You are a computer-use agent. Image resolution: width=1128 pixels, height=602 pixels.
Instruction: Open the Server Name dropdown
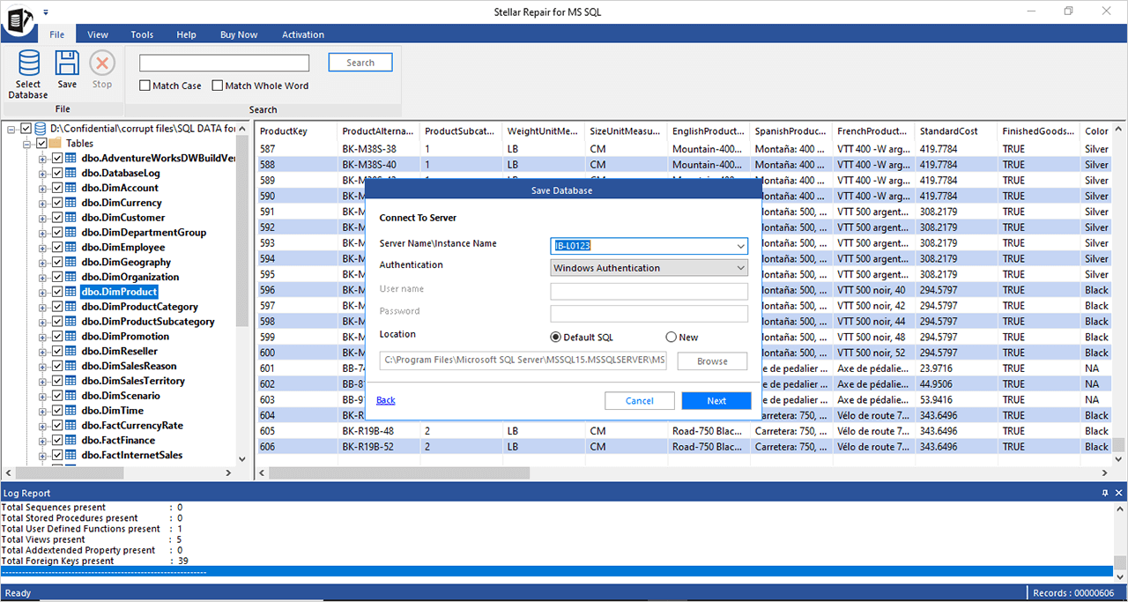pos(740,246)
